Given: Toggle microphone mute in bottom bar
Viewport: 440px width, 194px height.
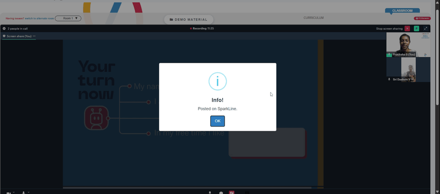Looking at the screenshot, I should point(24,193).
